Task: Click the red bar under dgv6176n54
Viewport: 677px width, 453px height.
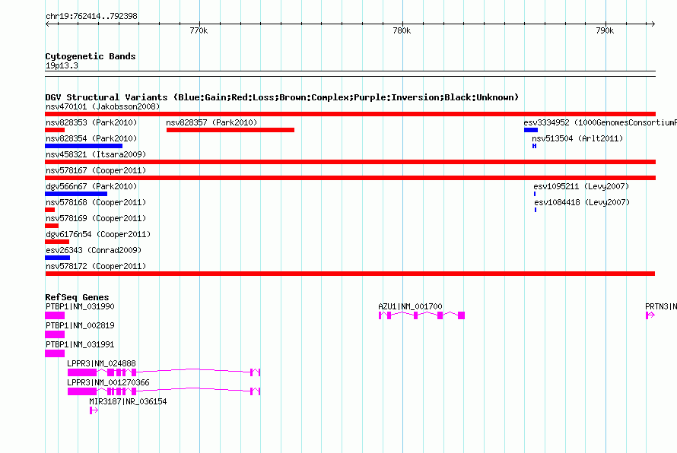Action: (57, 242)
